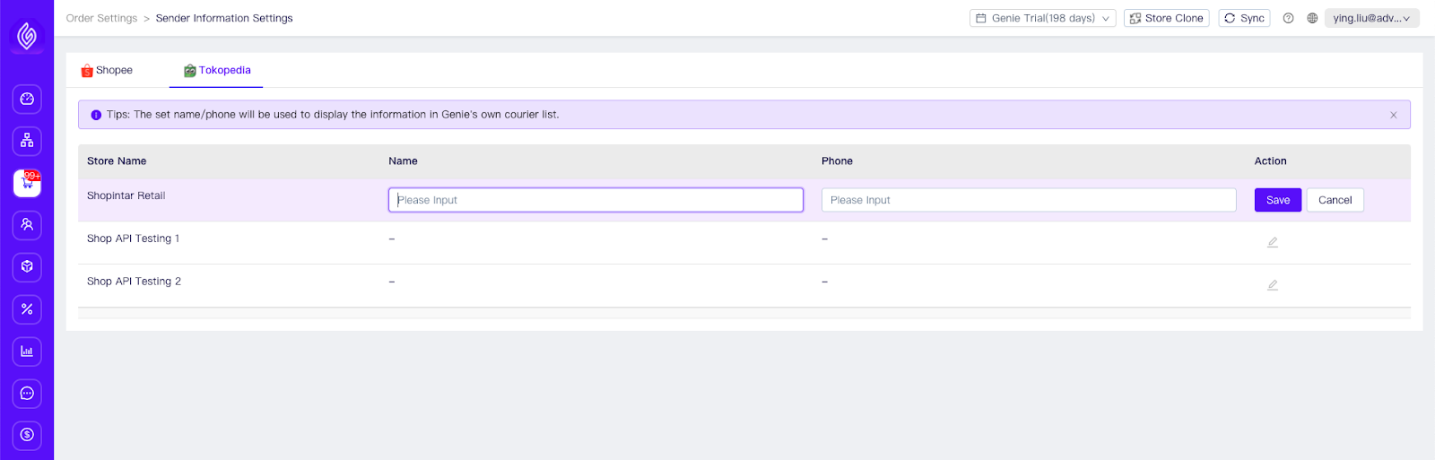Open the customers icon in sidebar
Viewport: 1435px width, 460px height.
point(27,225)
